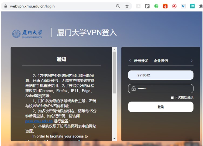Click the address bar URL webvpn.xmu.edu.cn/login

pos(32,6)
